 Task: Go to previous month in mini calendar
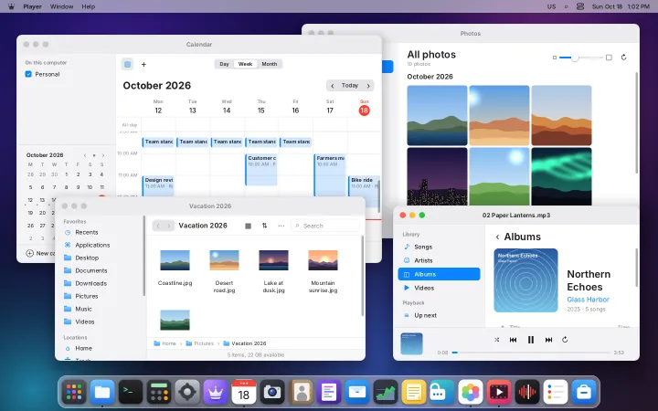pos(85,155)
